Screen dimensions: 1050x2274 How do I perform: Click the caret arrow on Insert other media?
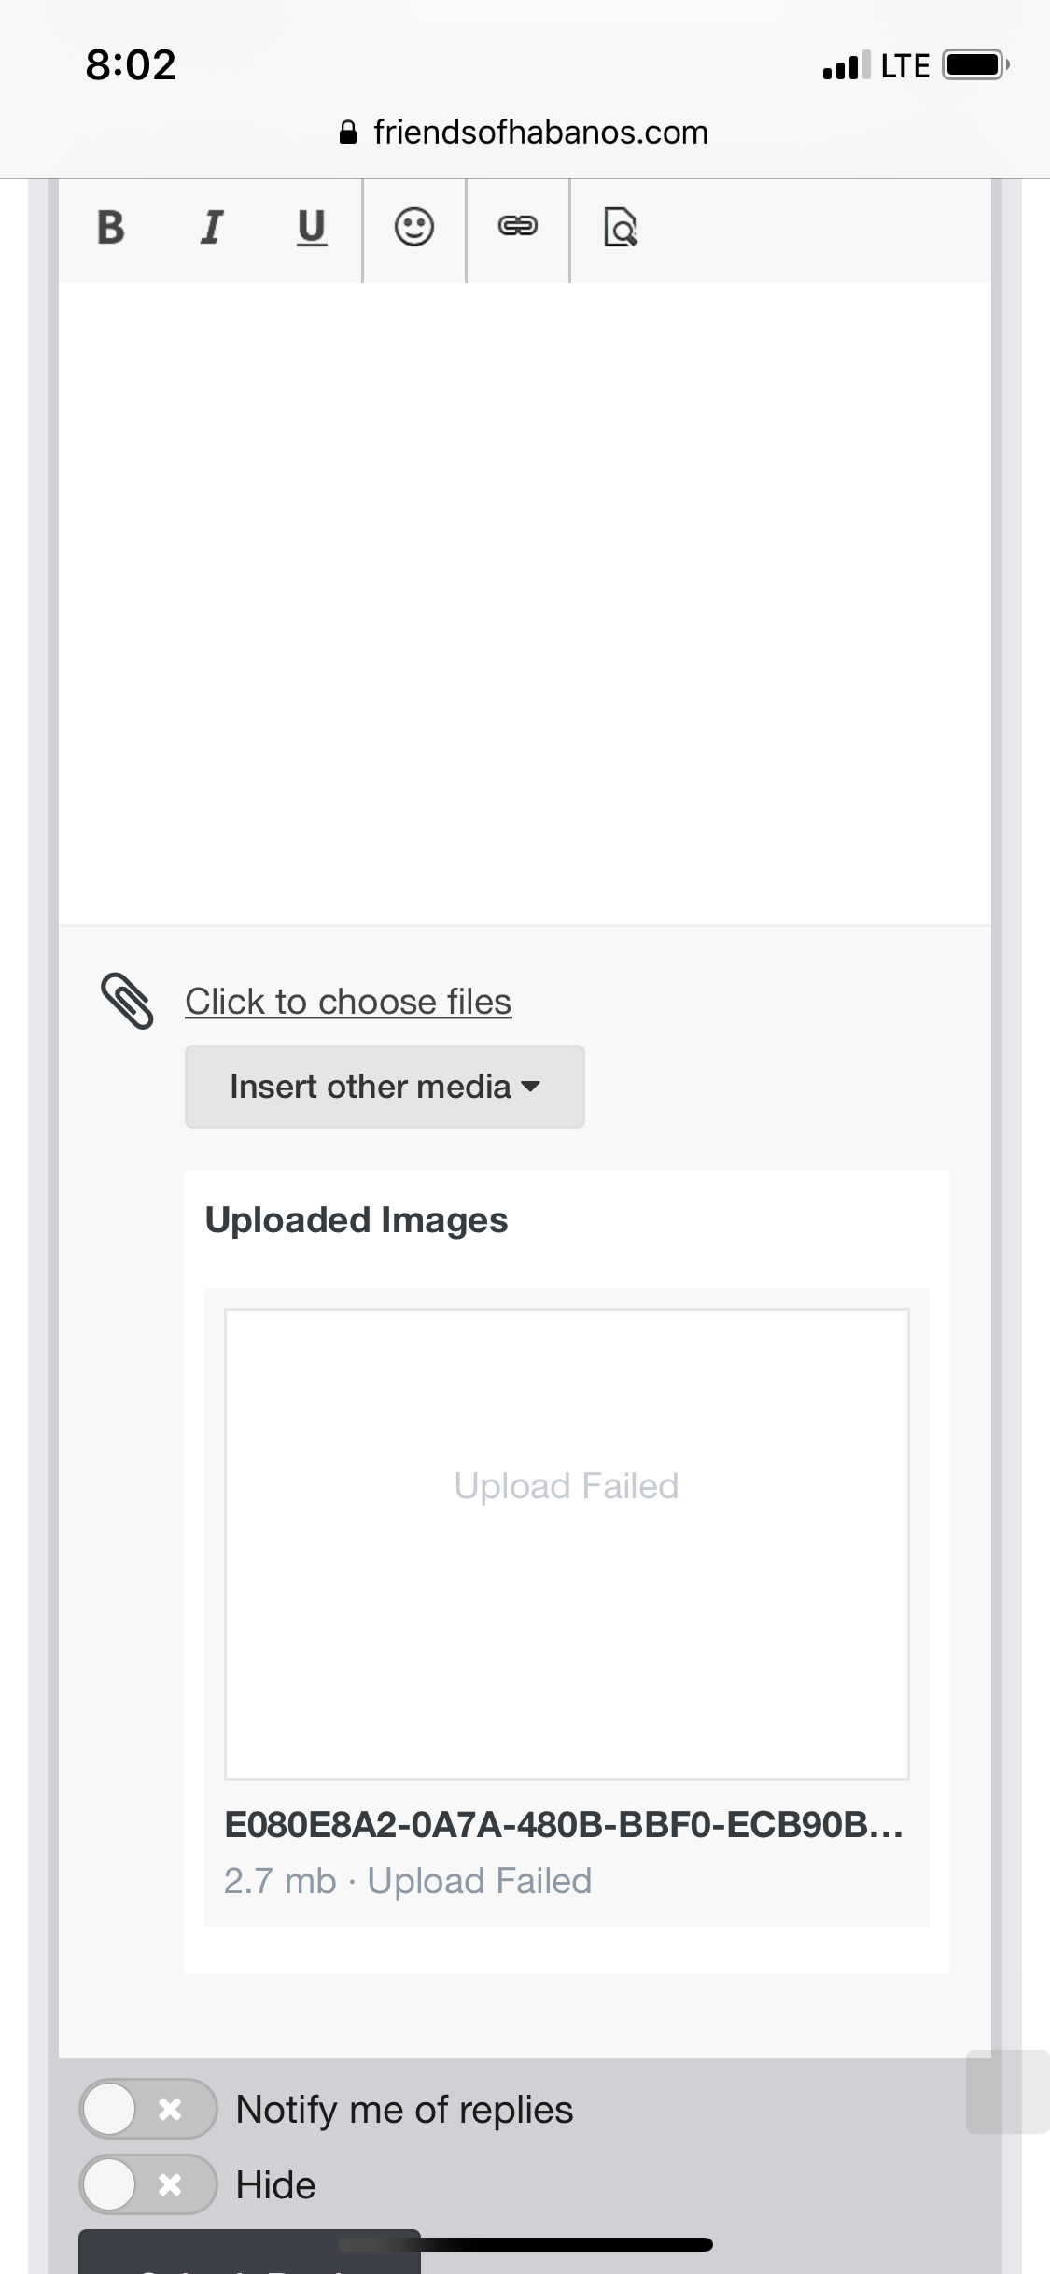tap(530, 1087)
